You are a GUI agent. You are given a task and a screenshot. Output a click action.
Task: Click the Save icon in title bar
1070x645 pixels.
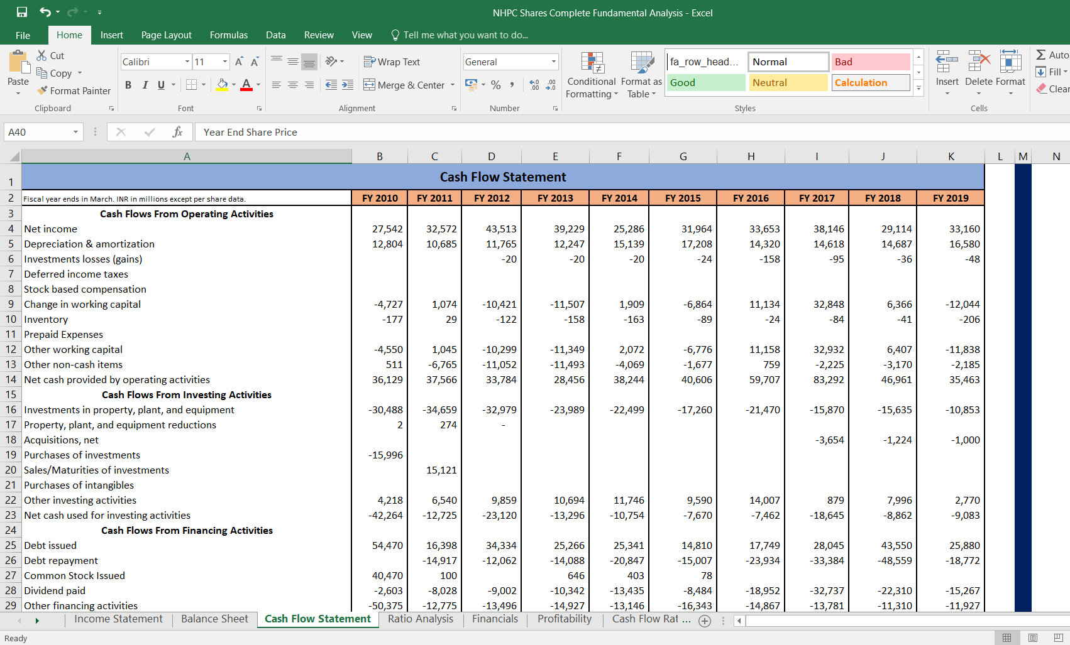tap(22, 12)
